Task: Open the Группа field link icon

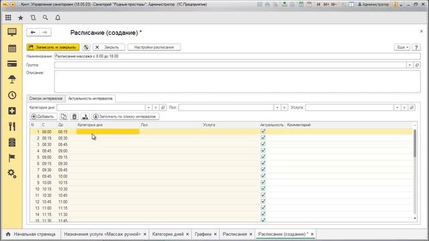Action: pos(417,65)
